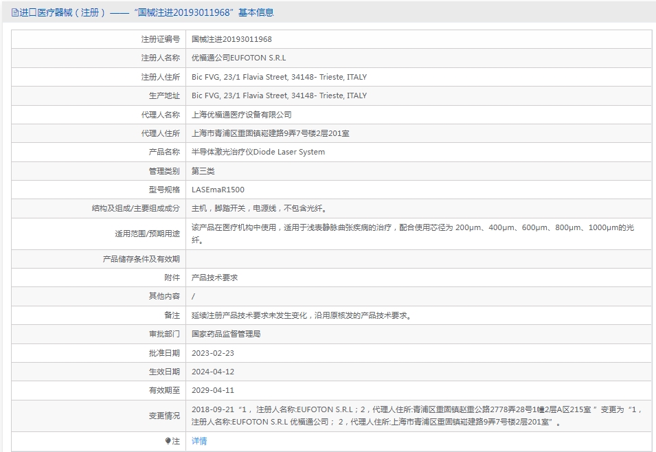Click the 代理人名称 label

coord(160,115)
